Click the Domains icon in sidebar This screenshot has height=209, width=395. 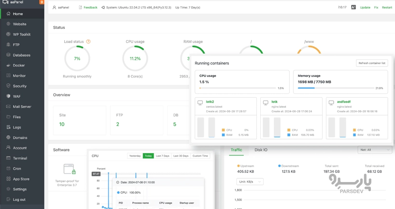click(x=8, y=138)
